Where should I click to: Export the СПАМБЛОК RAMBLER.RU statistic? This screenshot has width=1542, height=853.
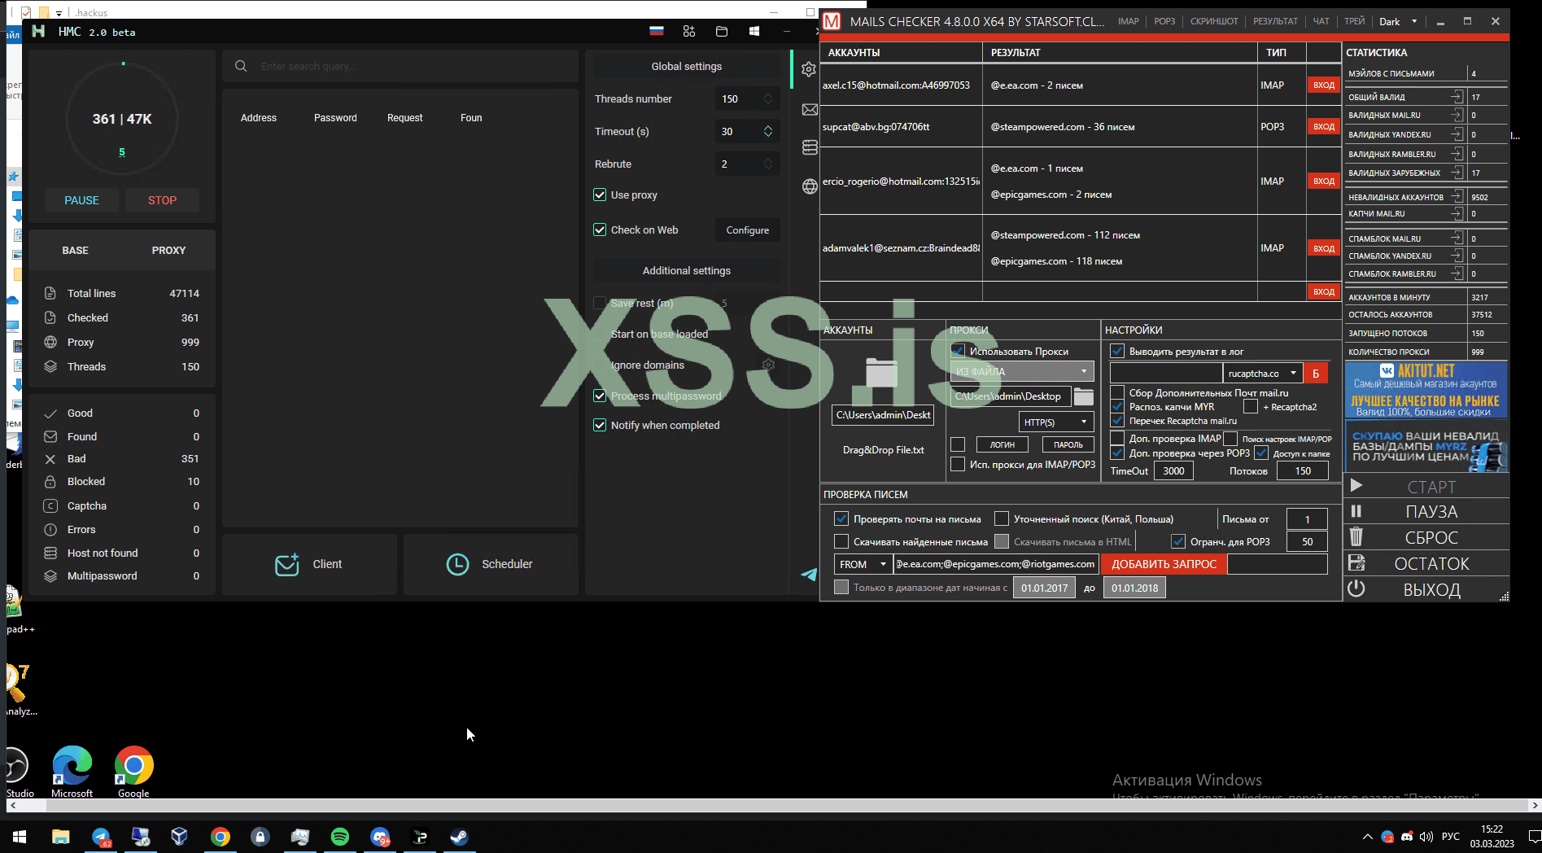pyautogui.click(x=1457, y=273)
